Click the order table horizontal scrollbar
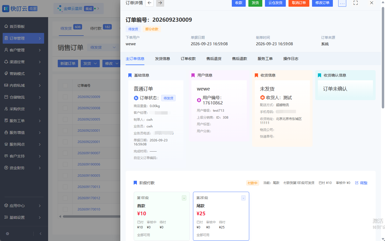The width and height of the screenshot is (385, 241). point(91,216)
